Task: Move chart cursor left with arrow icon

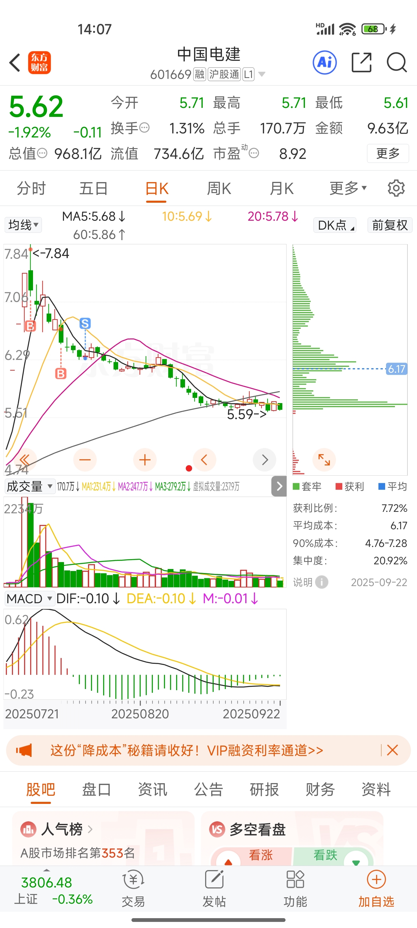Action: (x=204, y=460)
